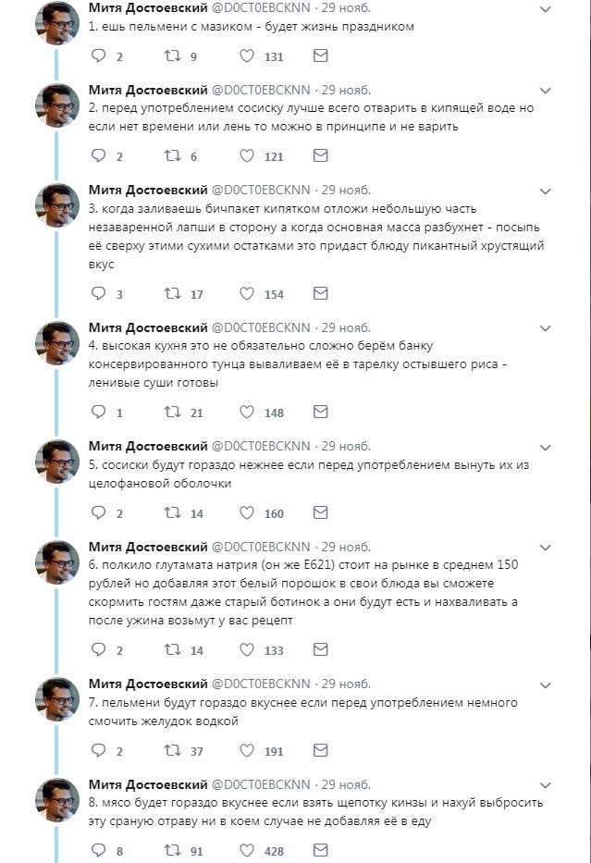Share the кинза tweet via message icon
Viewport: 591px width, 863px height.
coord(320,851)
